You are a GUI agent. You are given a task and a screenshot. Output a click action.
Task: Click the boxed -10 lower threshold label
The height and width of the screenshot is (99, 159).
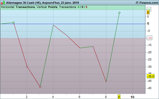click(149, 38)
